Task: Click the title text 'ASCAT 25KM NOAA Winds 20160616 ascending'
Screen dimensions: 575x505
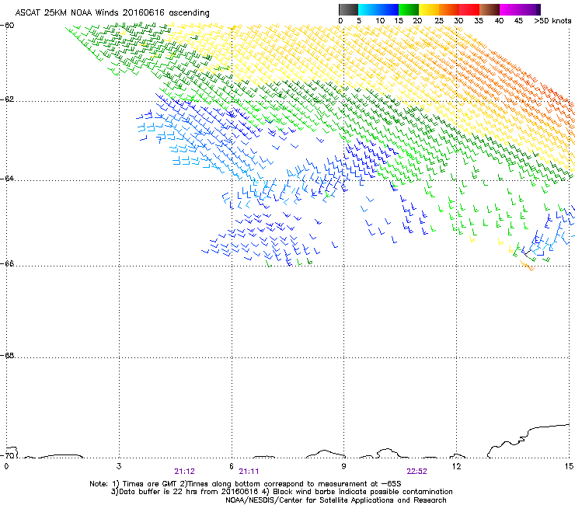Action: coord(112,12)
